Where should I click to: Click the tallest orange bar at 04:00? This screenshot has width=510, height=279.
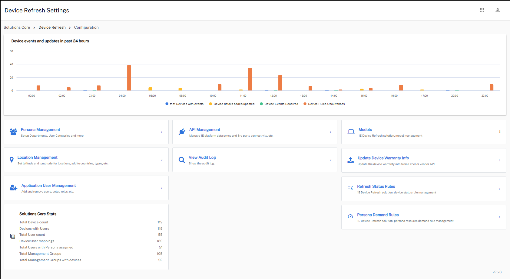[x=129, y=78]
